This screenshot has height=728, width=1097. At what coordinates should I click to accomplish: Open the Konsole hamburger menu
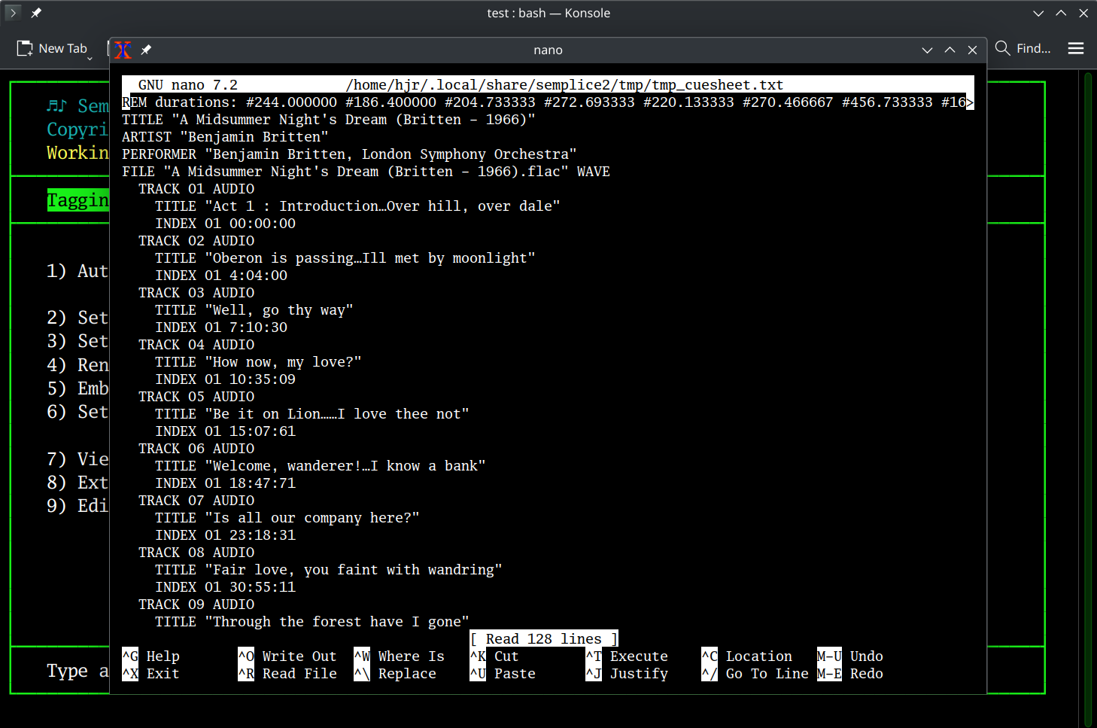coord(1076,48)
